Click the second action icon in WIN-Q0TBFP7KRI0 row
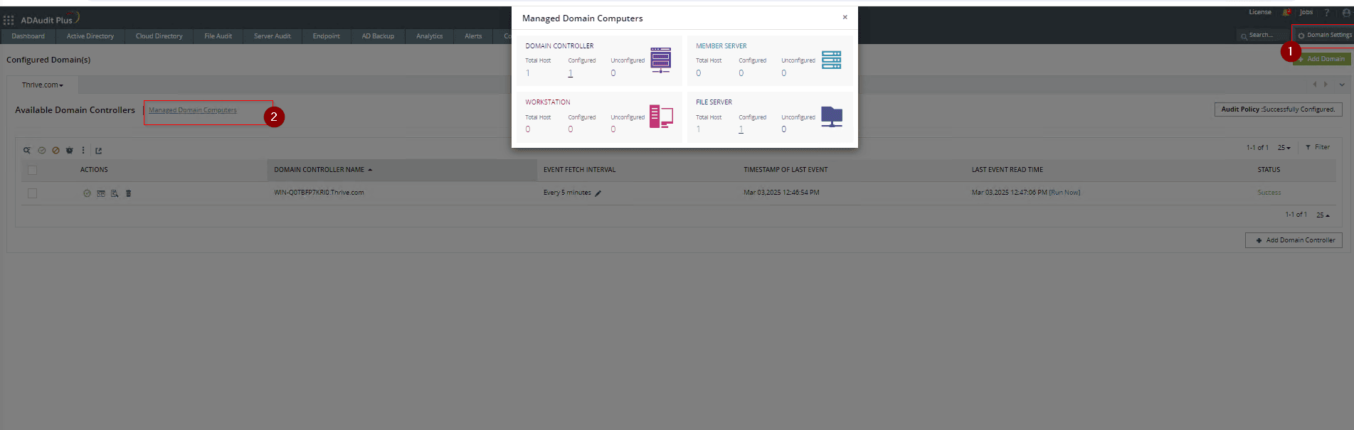 click(101, 193)
